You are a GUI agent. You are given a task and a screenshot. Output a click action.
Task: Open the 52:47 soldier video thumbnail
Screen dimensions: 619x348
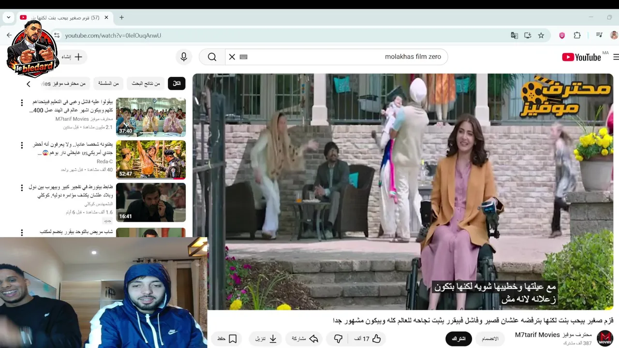pos(151,159)
